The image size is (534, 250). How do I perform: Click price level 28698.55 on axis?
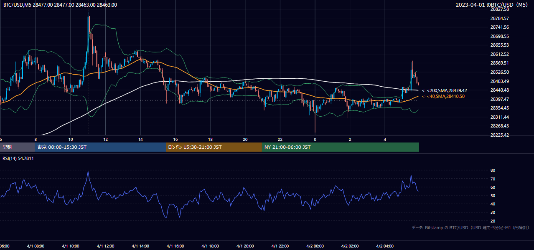pos(499,36)
